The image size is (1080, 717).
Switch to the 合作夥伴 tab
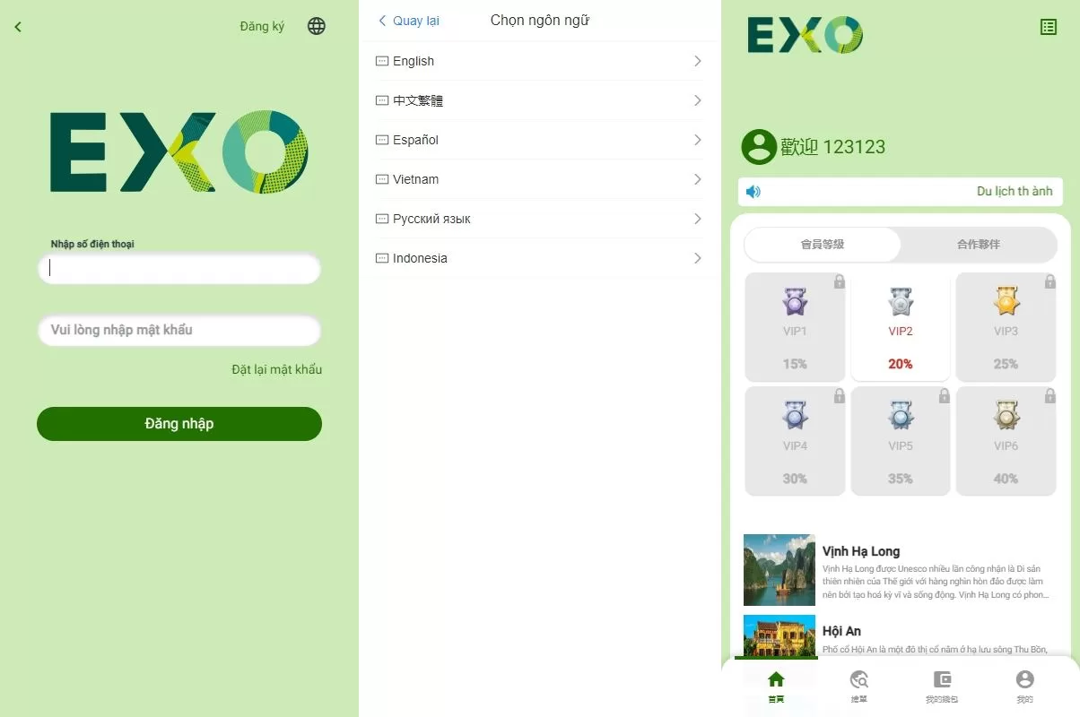(x=979, y=244)
